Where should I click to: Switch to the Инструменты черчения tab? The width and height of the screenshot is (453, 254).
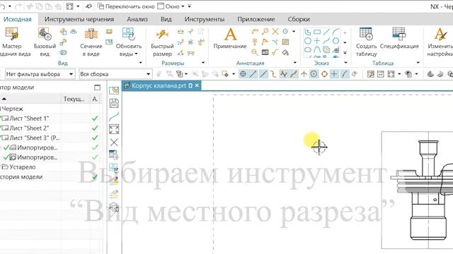[79, 19]
